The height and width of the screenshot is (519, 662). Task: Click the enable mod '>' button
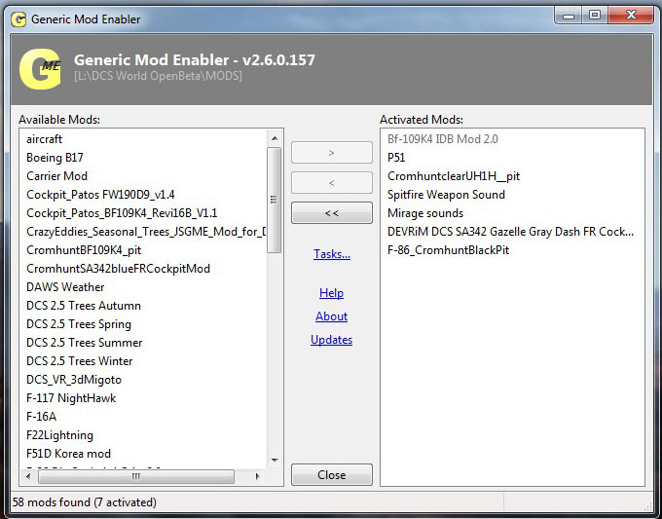point(331,153)
